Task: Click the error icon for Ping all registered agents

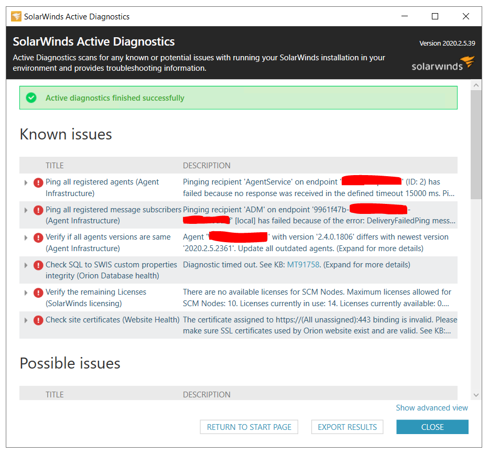Action: (38, 182)
